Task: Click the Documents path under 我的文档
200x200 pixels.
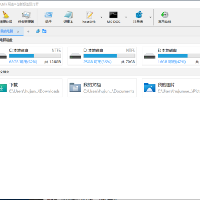Action: click(x=109, y=91)
